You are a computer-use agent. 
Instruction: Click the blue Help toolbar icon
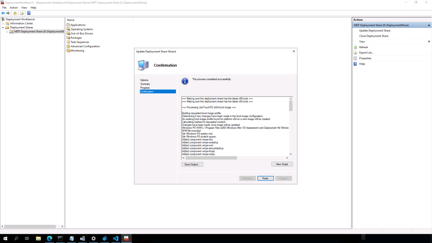point(29,13)
